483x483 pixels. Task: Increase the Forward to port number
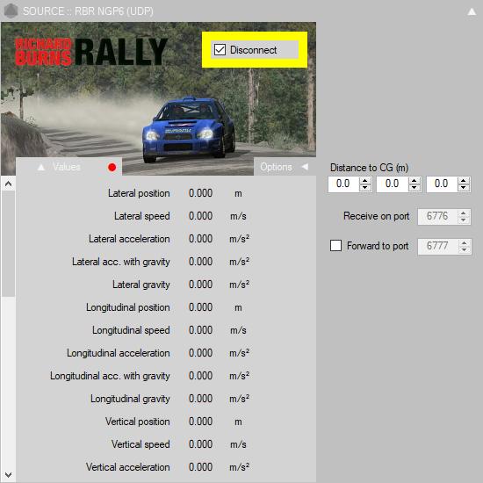click(464, 243)
